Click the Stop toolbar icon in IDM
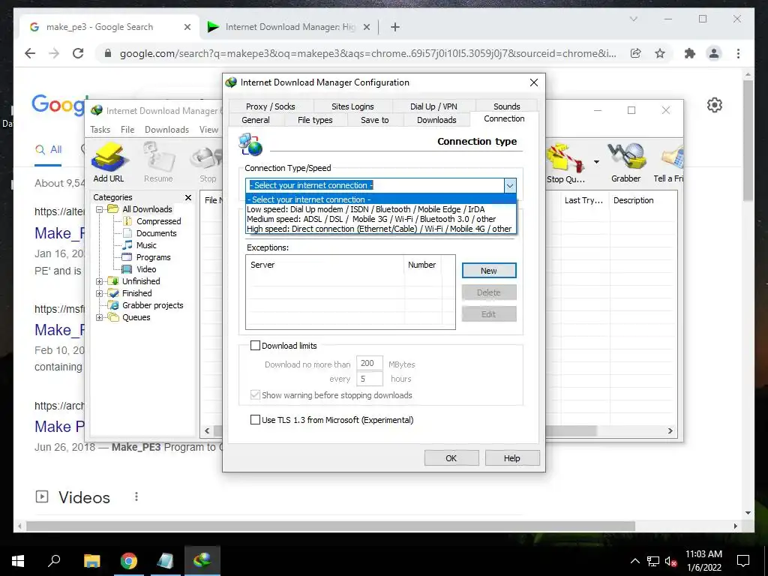768x576 pixels. click(x=208, y=163)
